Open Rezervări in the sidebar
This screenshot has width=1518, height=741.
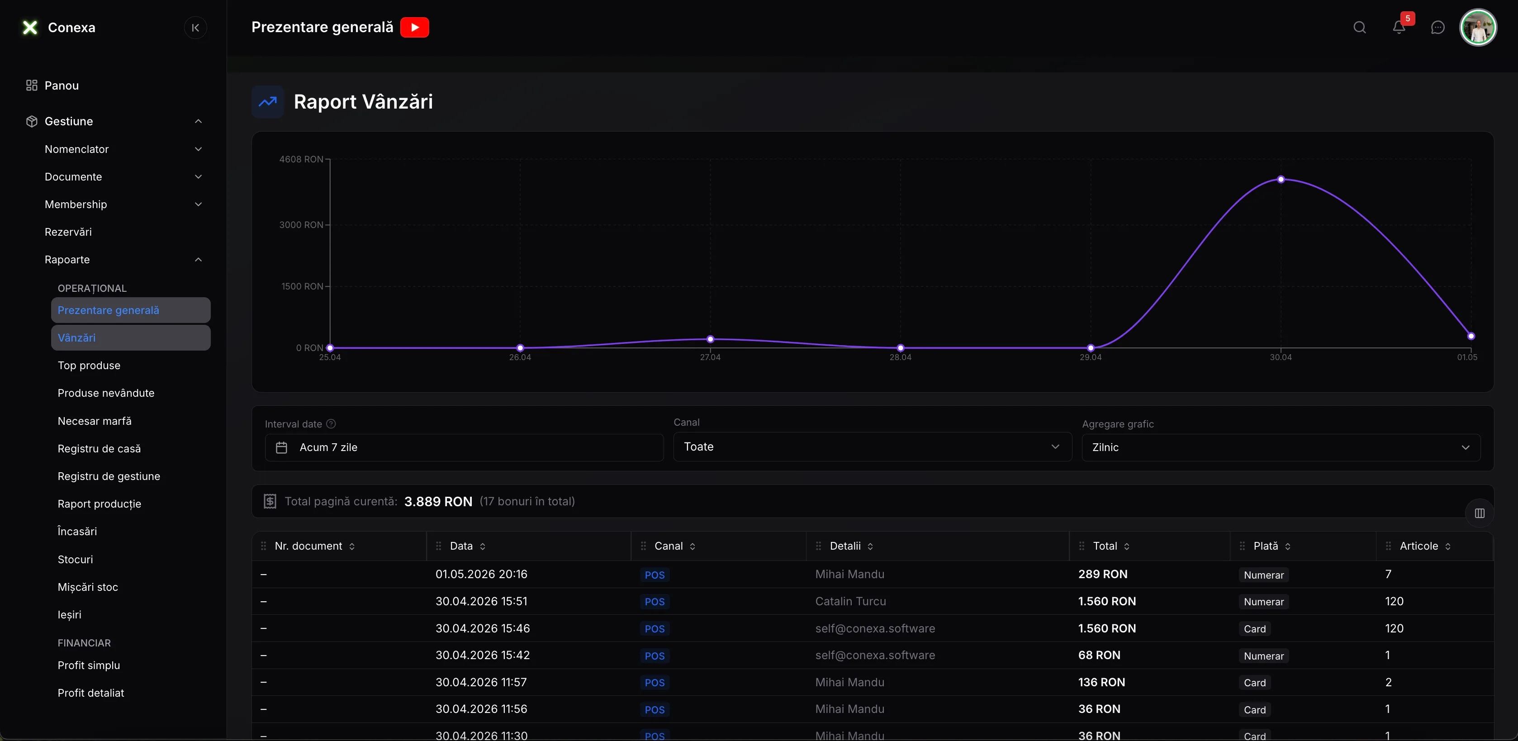(x=68, y=232)
